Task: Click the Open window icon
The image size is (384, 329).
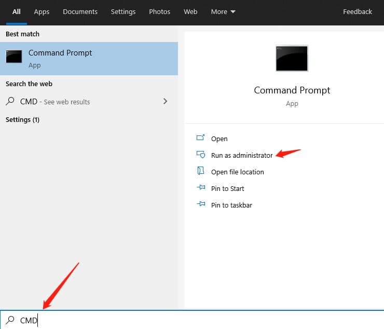Action: (201, 138)
